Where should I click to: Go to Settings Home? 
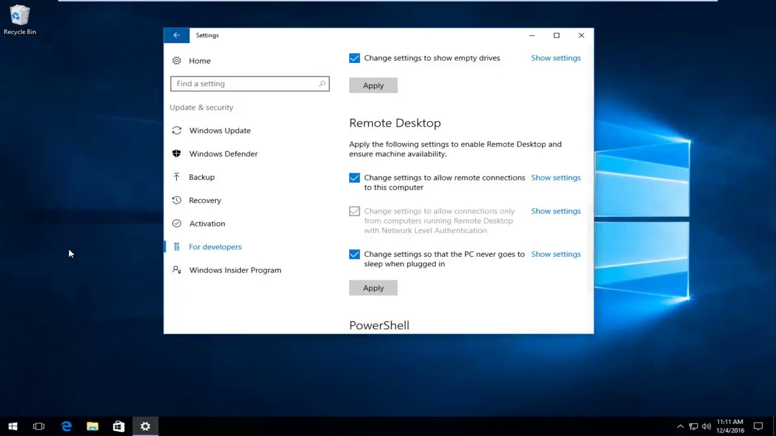coord(199,61)
